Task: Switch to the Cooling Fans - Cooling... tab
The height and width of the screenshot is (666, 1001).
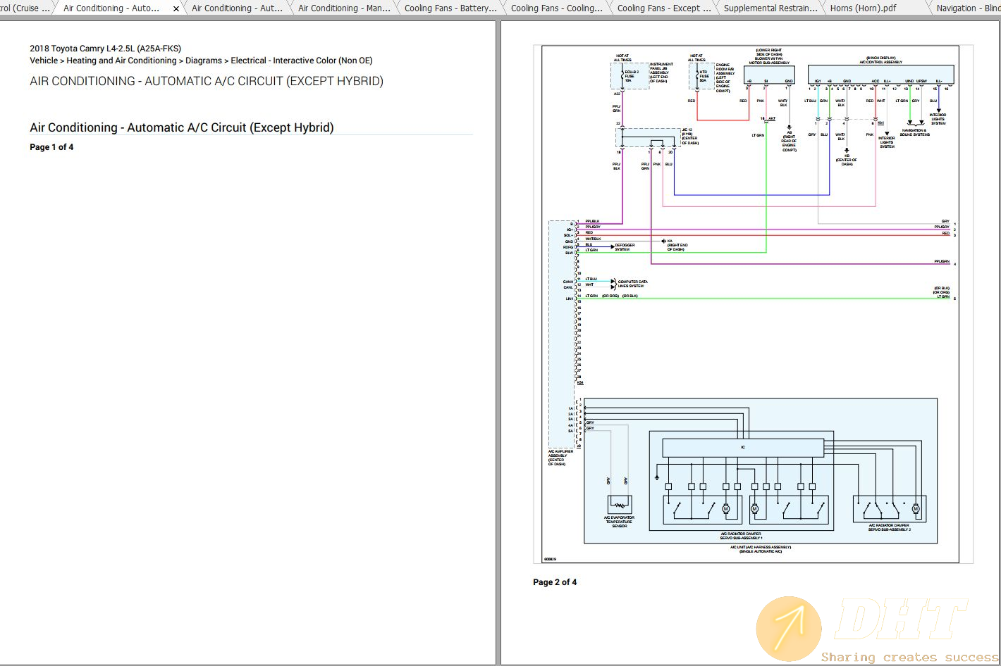Action: 556,8
